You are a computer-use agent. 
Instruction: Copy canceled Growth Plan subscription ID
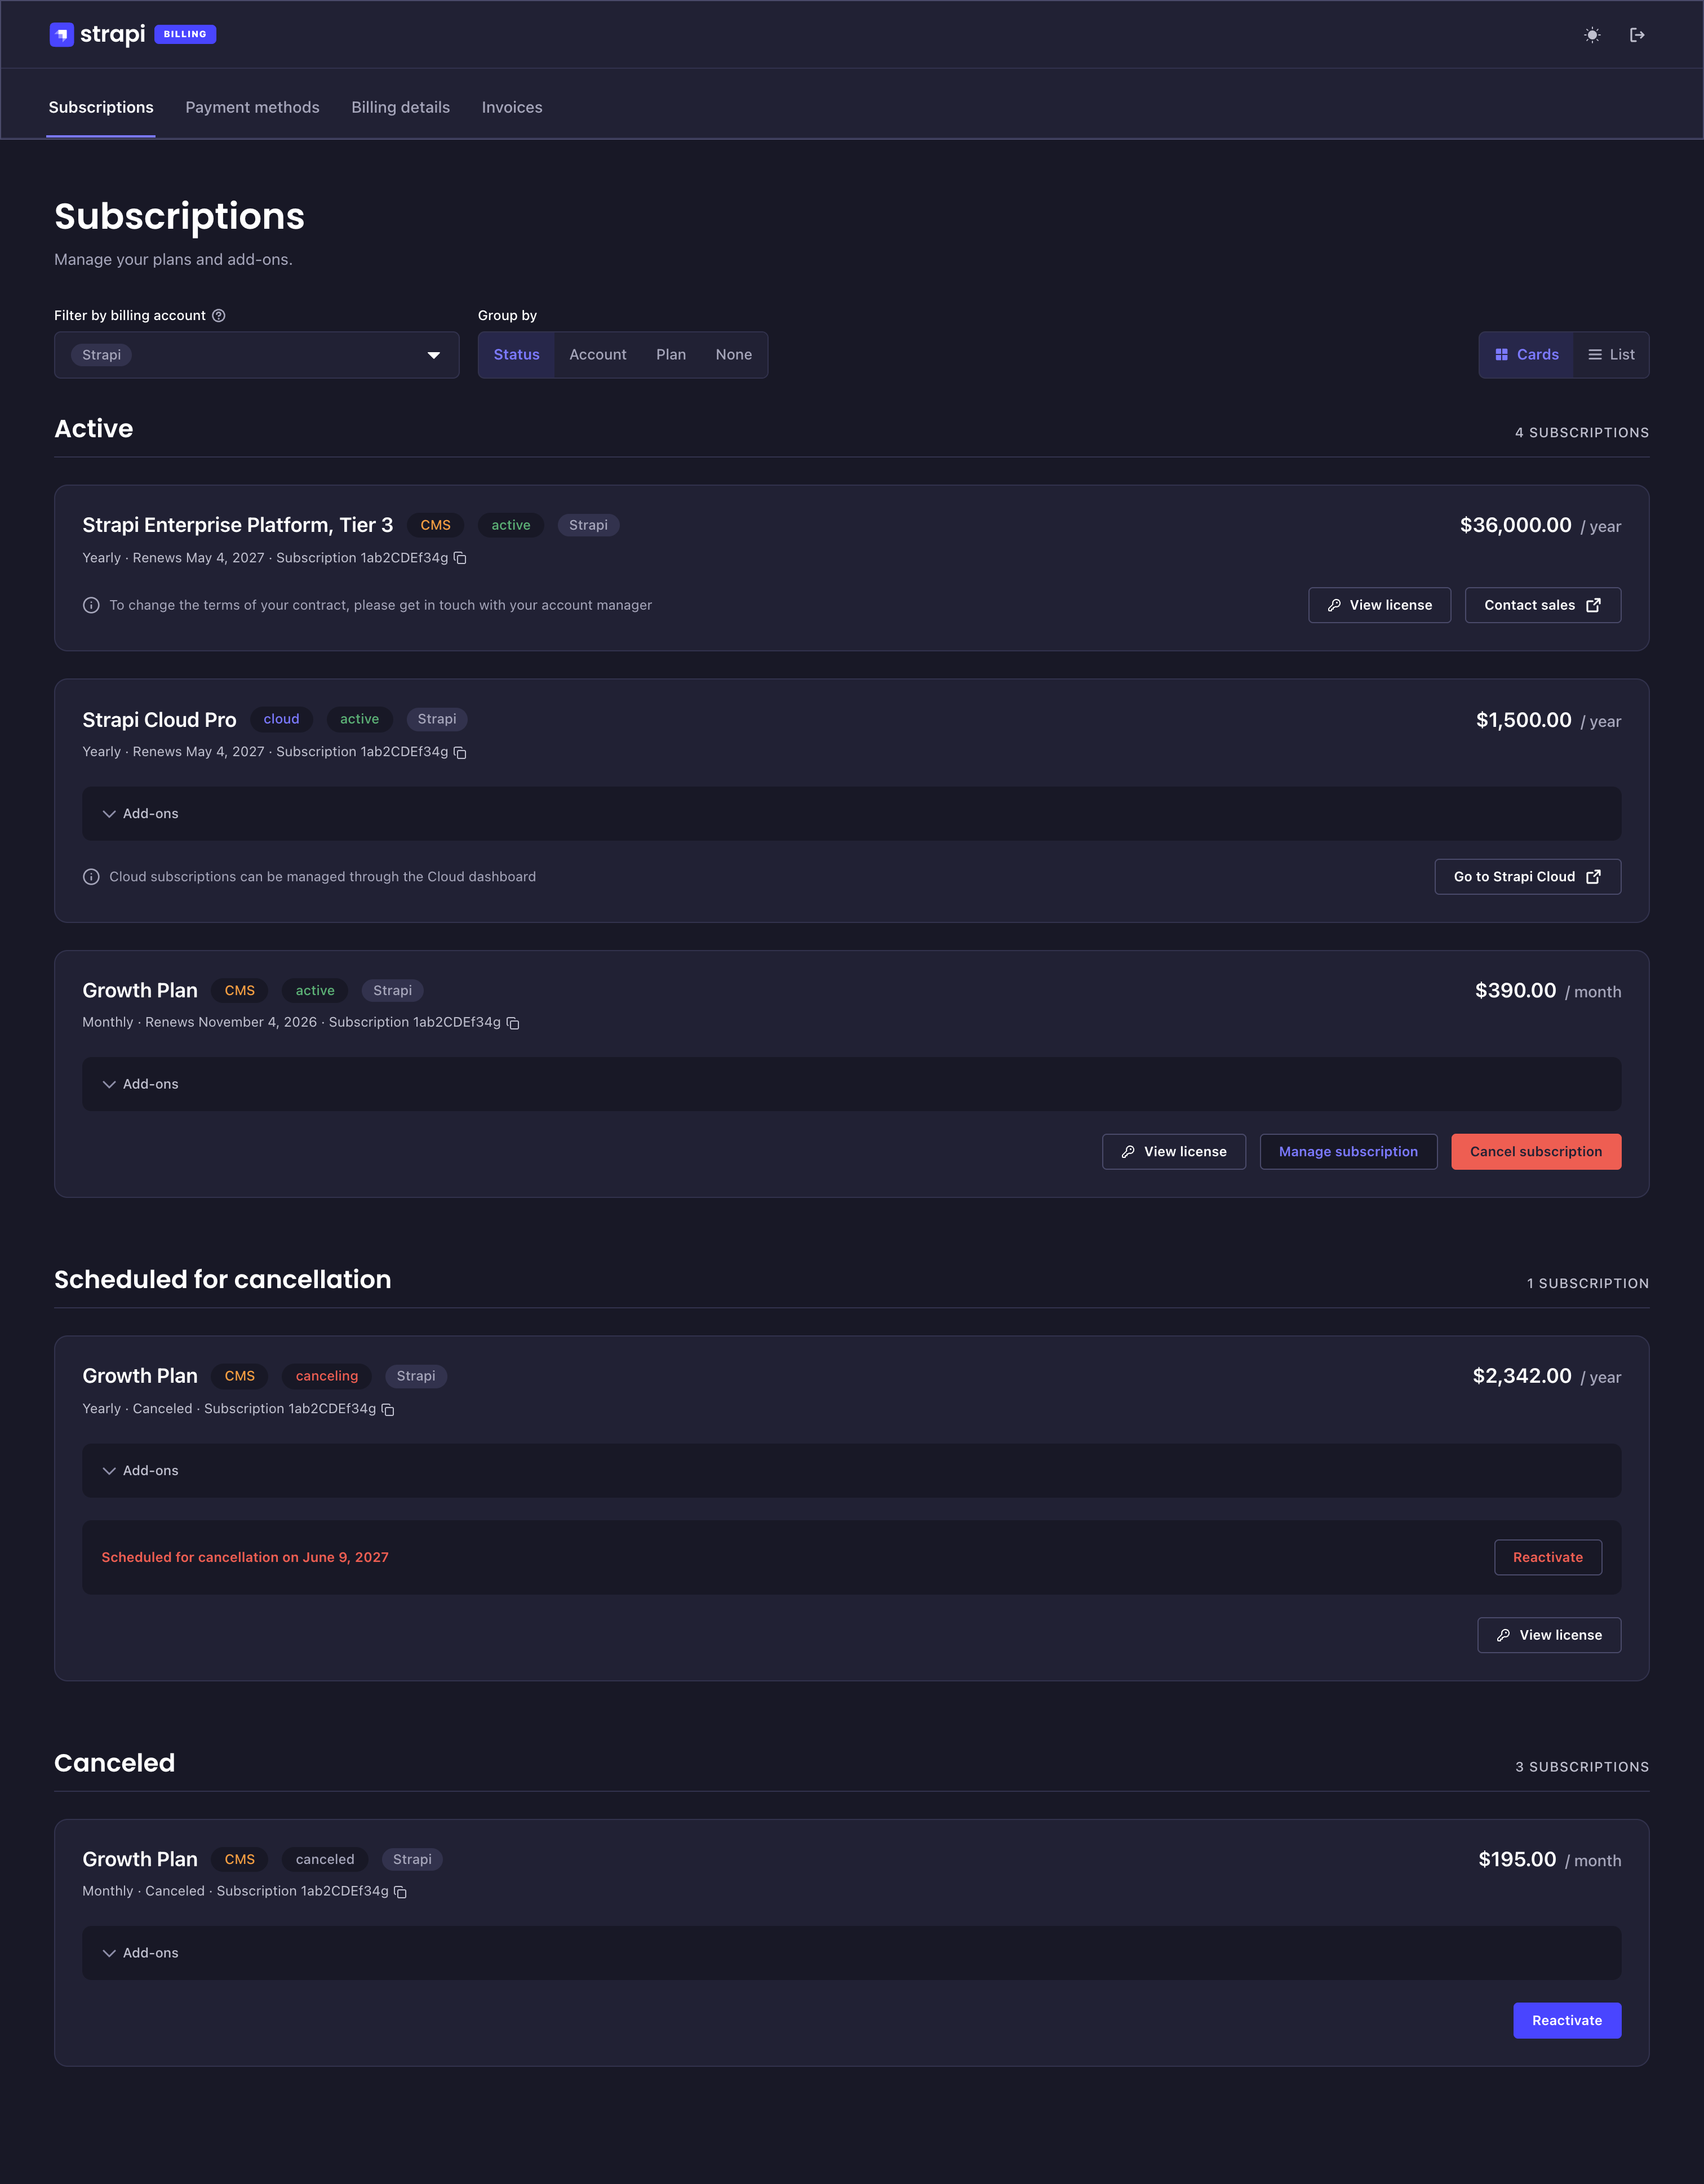point(400,1891)
